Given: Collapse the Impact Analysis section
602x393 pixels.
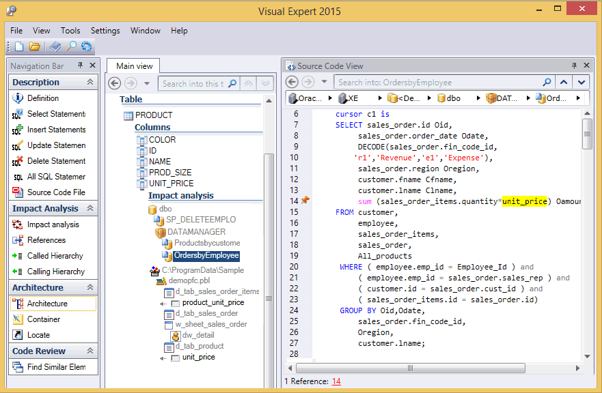Looking at the screenshot, I should [90, 208].
